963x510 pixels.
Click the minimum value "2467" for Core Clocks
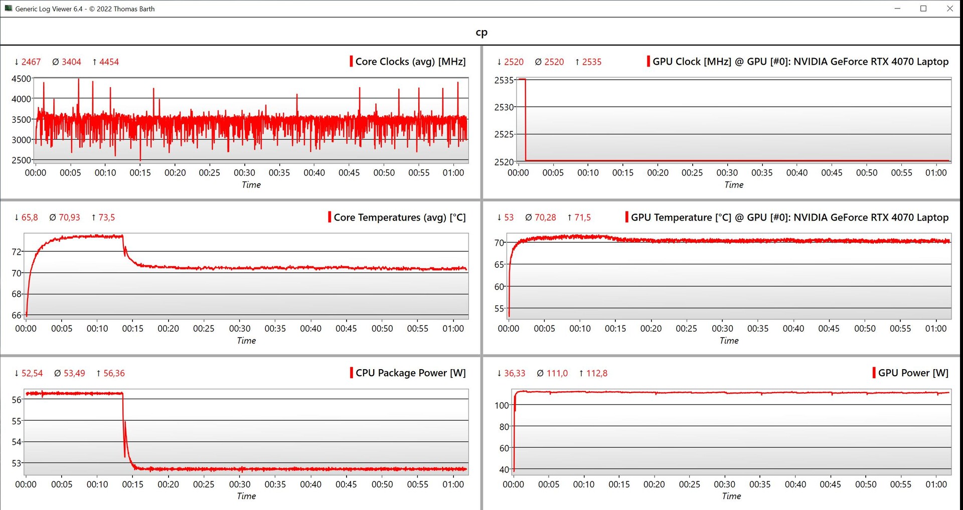pos(31,62)
